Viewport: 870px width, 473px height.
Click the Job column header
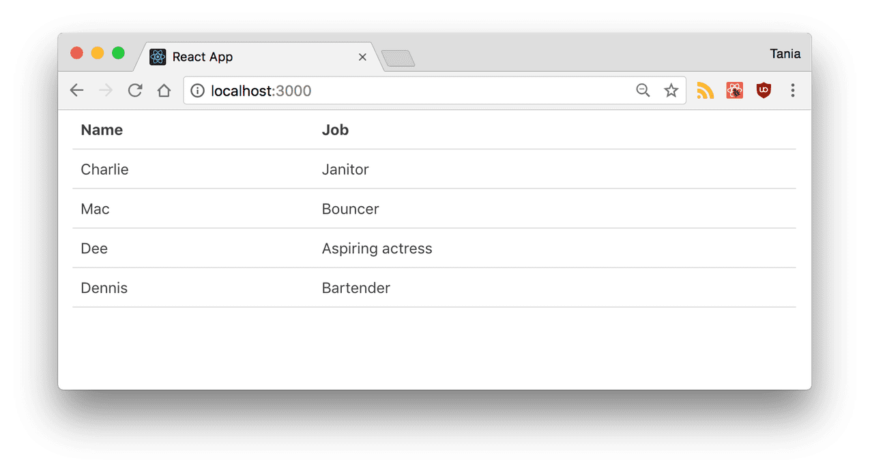point(335,130)
